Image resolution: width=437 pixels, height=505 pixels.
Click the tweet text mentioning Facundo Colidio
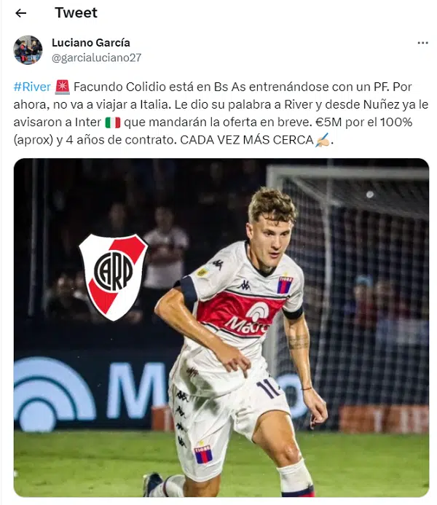click(x=221, y=114)
